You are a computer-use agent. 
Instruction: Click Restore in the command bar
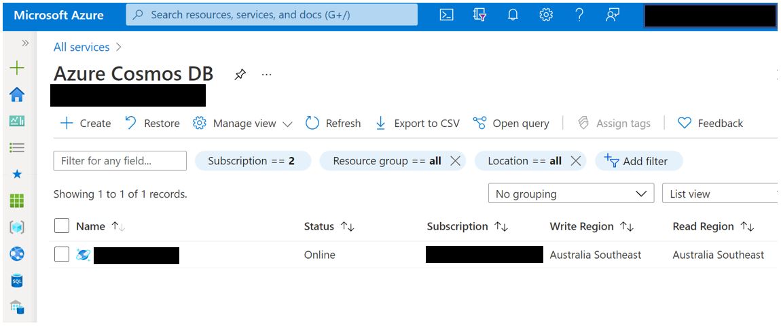click(152, 123)
